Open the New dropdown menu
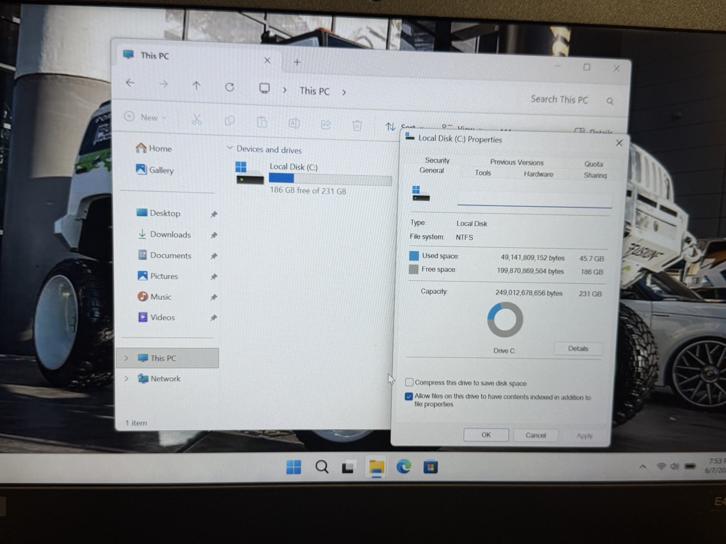 (x=146, y=117)
